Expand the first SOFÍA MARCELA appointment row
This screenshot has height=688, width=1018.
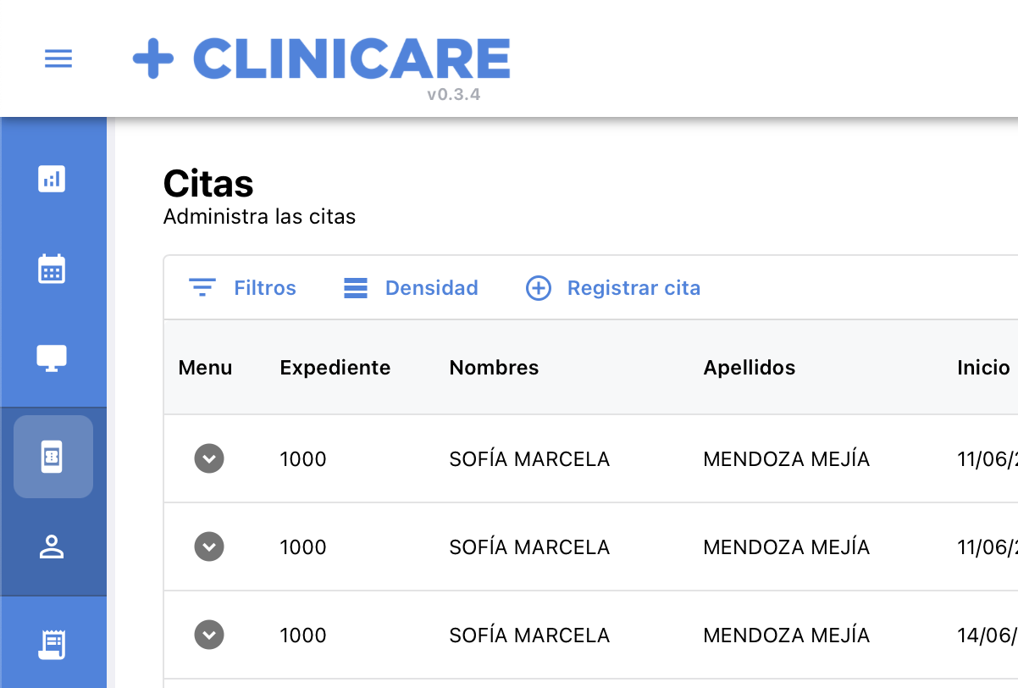coord(209,458)
